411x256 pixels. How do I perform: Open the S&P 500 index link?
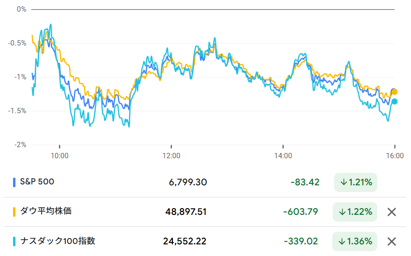coord(37,182)
